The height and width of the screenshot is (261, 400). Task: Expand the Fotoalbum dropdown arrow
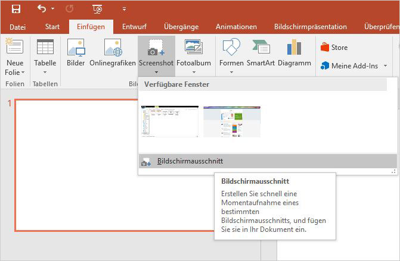(x=194, y=73)
